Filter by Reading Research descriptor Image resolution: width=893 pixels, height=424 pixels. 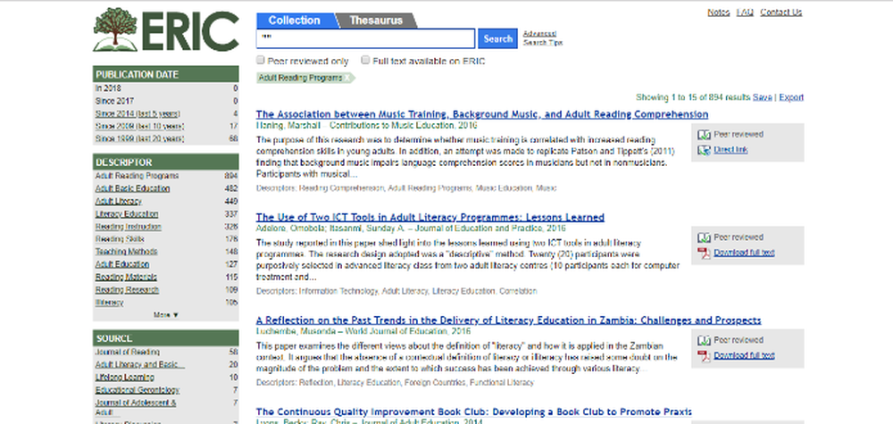coord(127,290)
